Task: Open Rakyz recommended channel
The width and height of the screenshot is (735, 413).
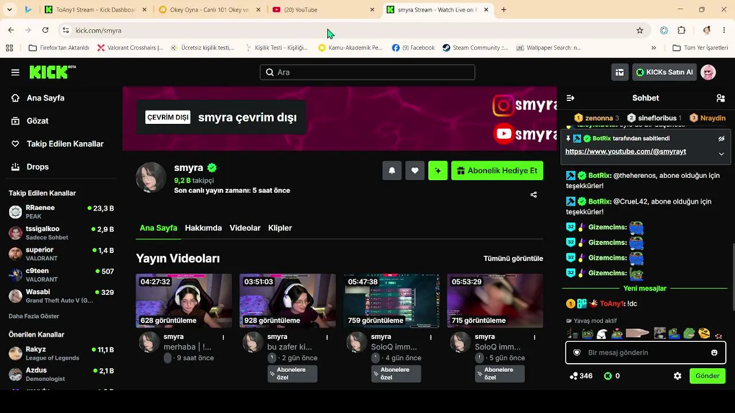Action: tap(61, 353)
